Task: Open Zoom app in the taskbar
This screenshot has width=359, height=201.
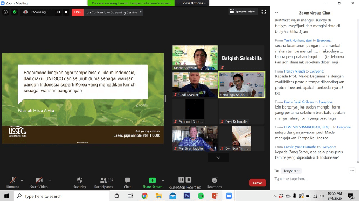Action: coord(229,196)
